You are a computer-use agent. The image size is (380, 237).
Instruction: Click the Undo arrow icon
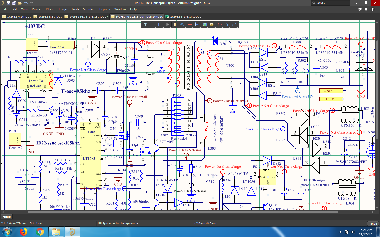click(26, 3)
